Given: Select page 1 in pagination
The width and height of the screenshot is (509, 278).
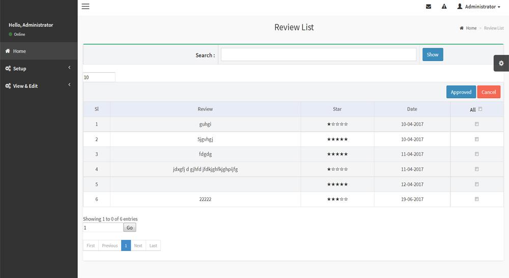Looking at the screenshot, I should point(126,245).
